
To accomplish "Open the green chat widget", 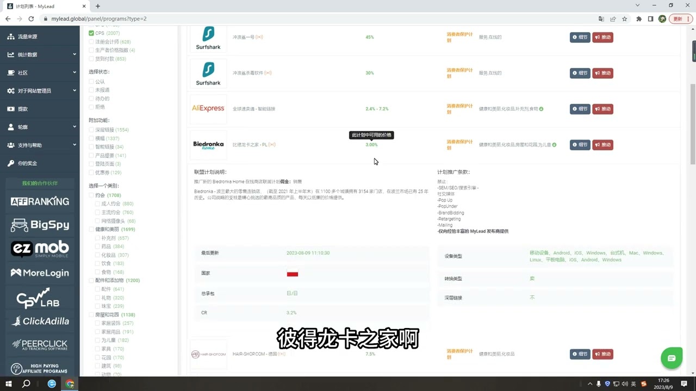I will pos(672,358).
